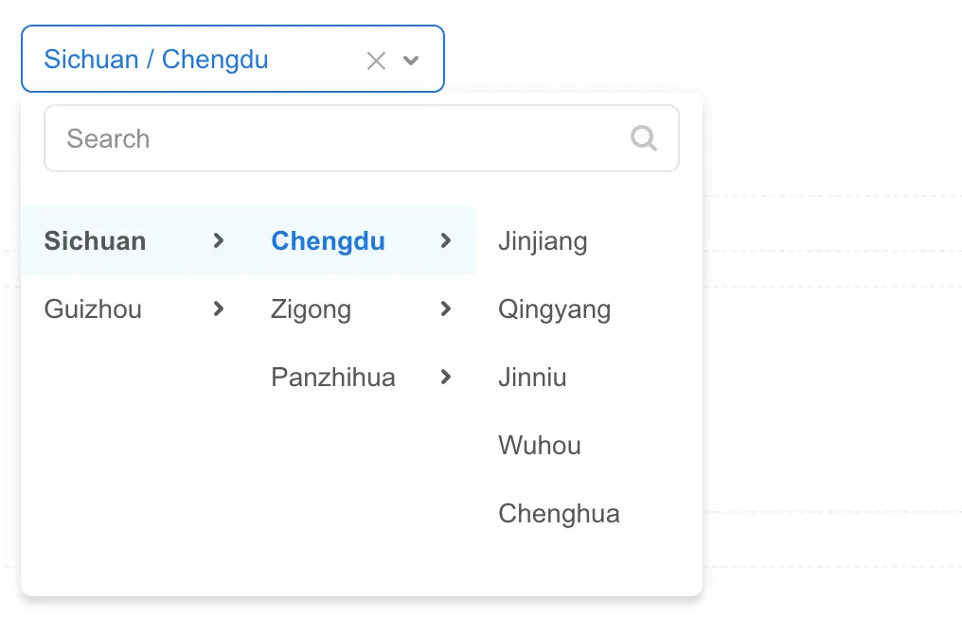
Task: Click the Sichuan / Chengdu selected value text
Action: 156,60
